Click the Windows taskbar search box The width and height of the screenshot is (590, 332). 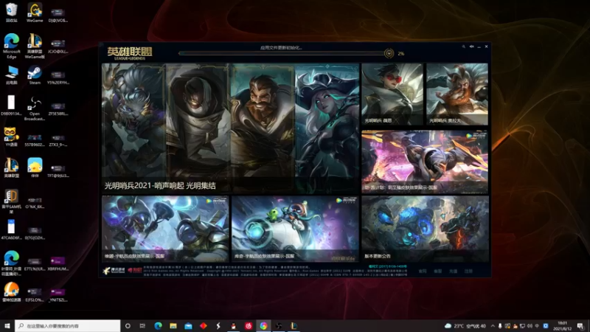68,325
